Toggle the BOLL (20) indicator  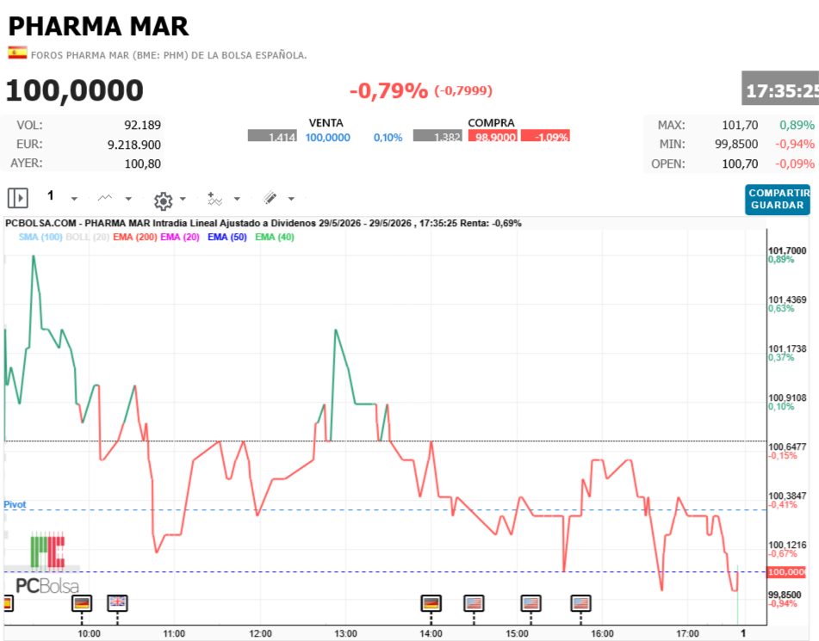coord(87,237)
